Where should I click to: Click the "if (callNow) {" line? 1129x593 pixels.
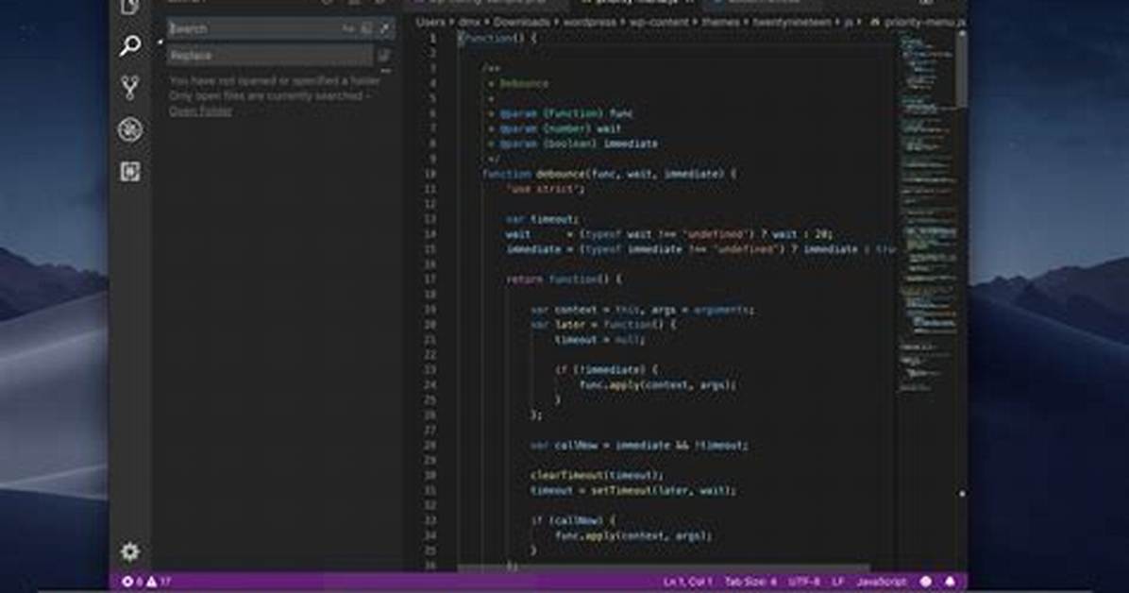click(573, 520)
